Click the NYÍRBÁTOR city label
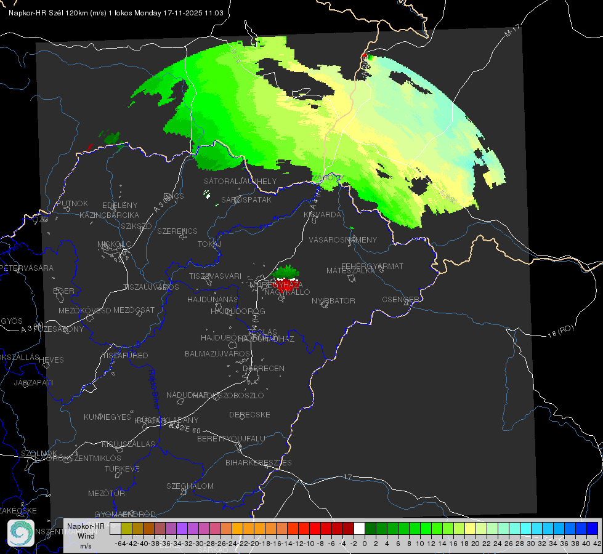Image resolution: width=603 pixels, height=554 pixels. click(x=333, y=300)
